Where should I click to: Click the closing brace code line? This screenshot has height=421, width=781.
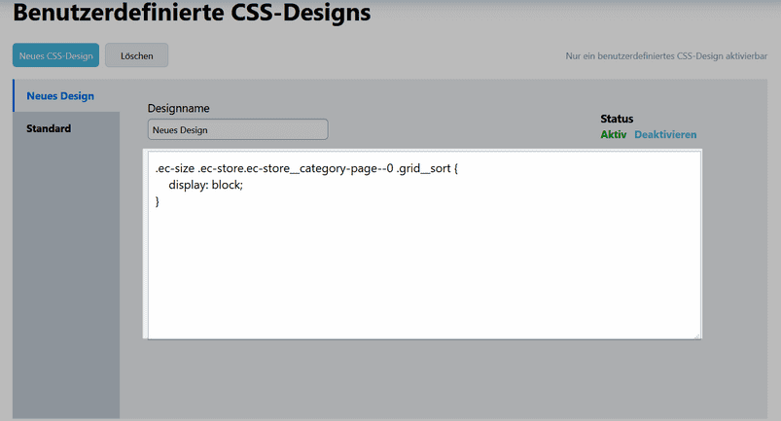(158, 201)
